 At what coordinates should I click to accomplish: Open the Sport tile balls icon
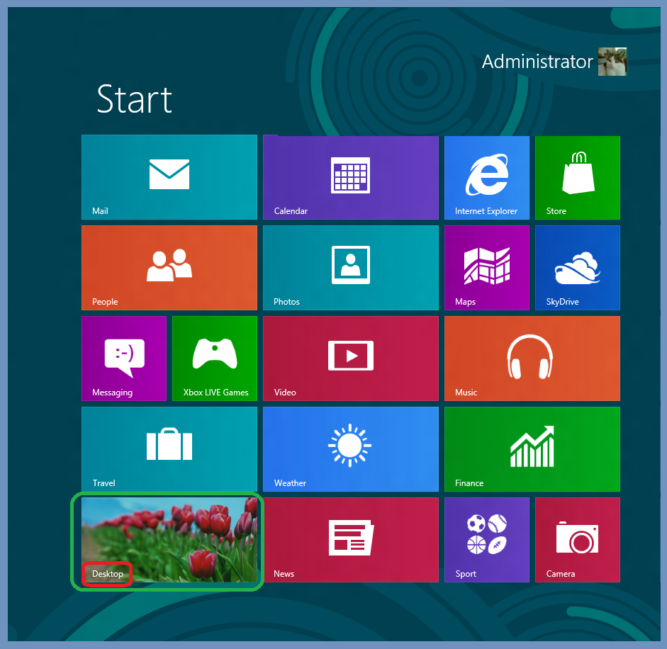[x=487, y=534]
